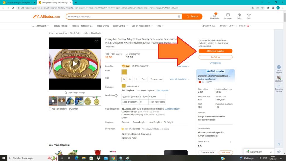Select the gold color swatch
Screen dimensions: 286x161
124,72
